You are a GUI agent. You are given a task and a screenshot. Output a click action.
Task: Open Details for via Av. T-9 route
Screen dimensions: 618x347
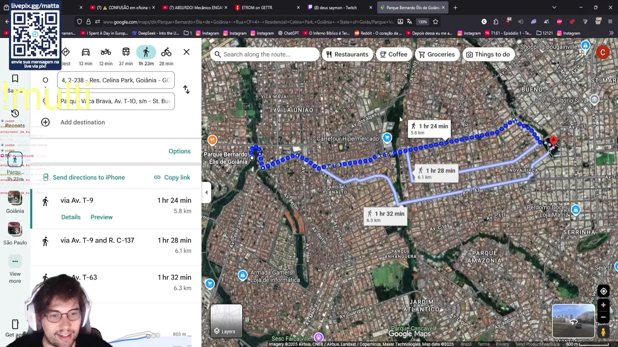tap(71, 217)
